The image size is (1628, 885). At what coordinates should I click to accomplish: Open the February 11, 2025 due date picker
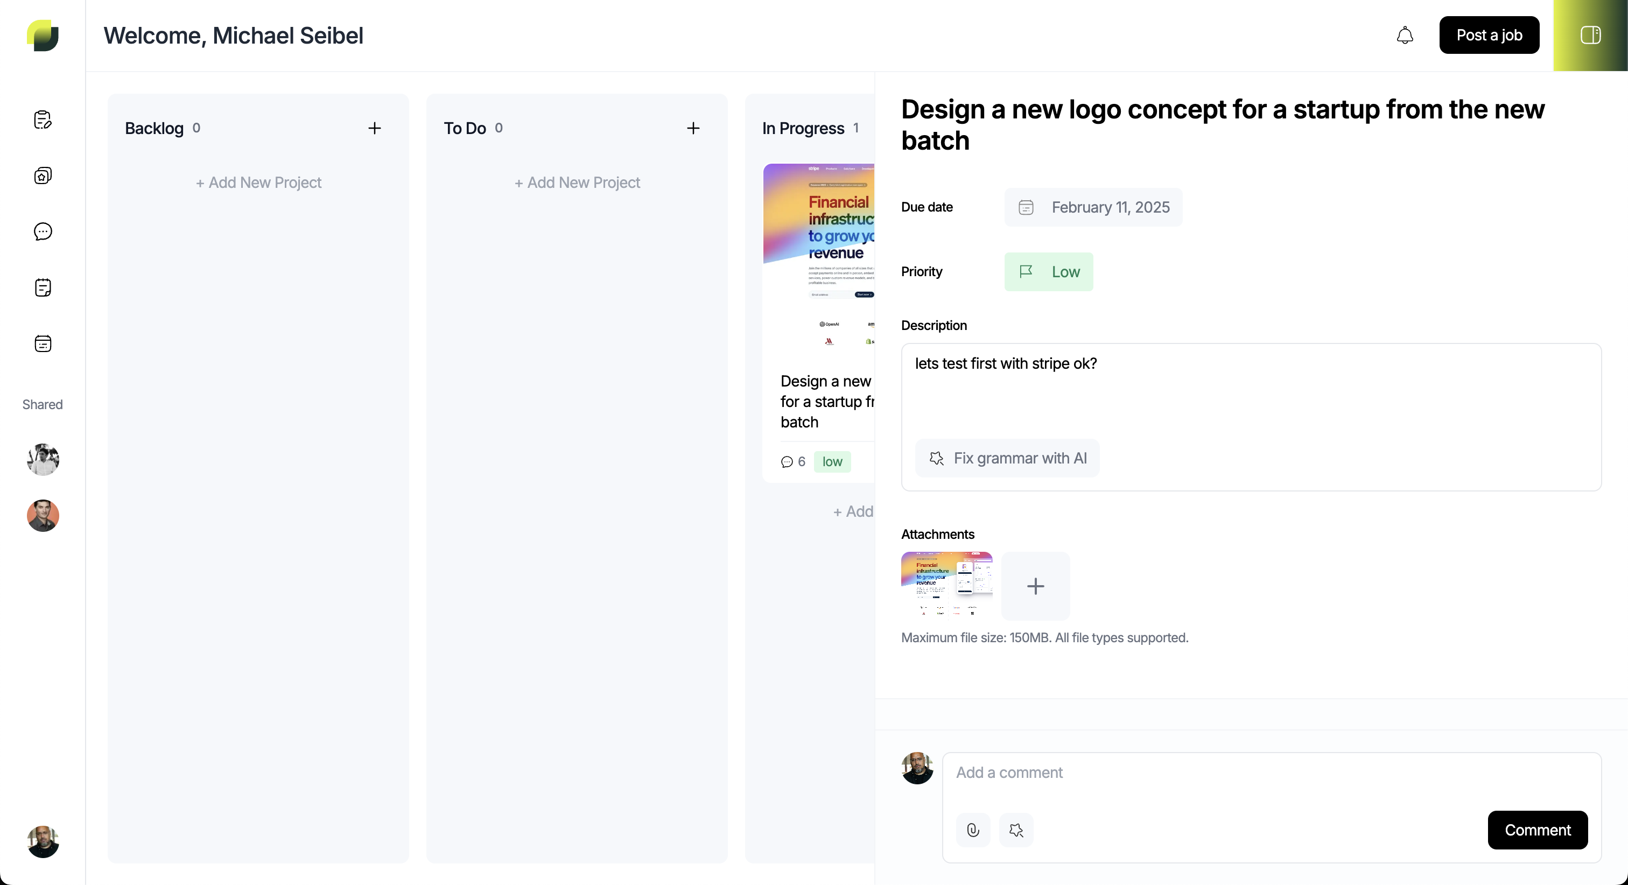(x=1093, y=207)
